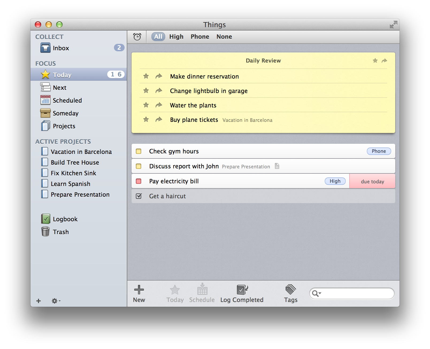430x349 pixels.
Task: Open the Scheduled calendar icon
Action: pyautogui.click(x=45, y=100)
